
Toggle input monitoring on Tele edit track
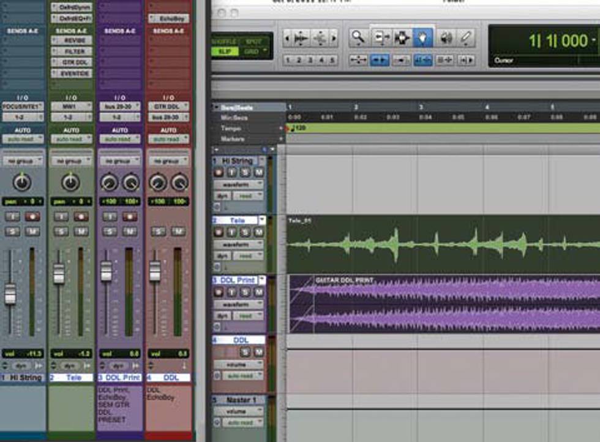click(232, 232)
